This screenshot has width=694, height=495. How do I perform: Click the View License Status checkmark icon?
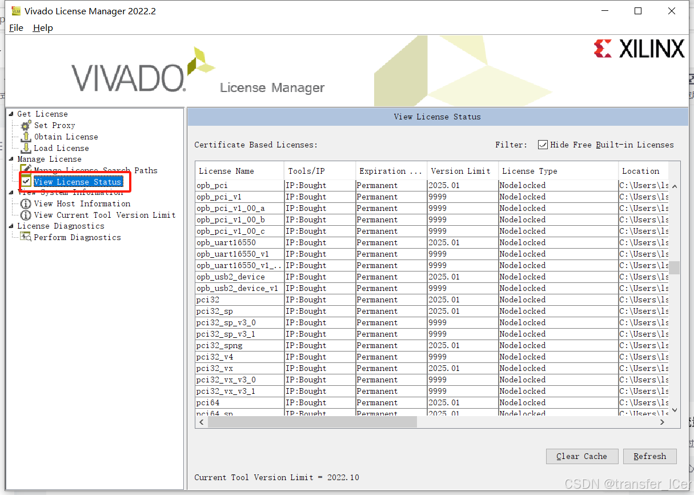pyautogui.click(x=26, y=182)
